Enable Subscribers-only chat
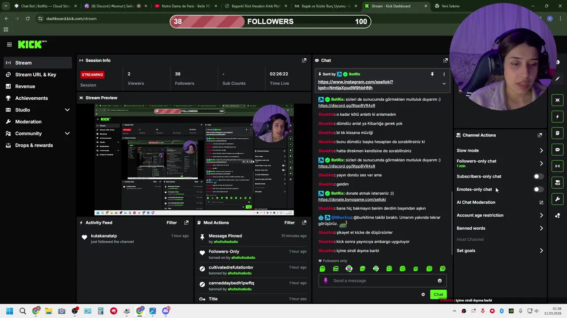Viewport: 567px width, 318px height. [x=538, y=177]
